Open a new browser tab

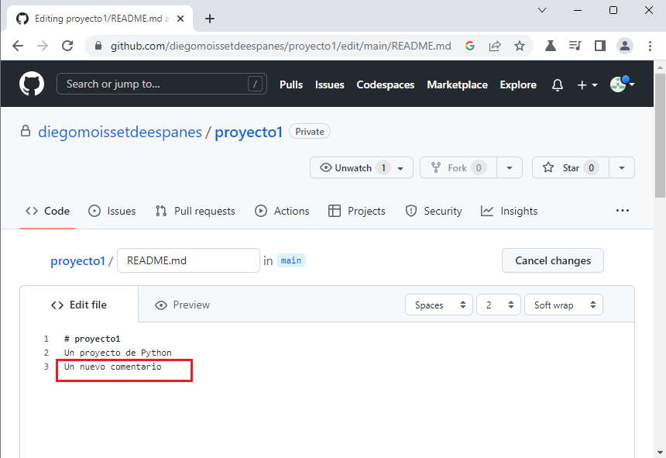point(210,19)
